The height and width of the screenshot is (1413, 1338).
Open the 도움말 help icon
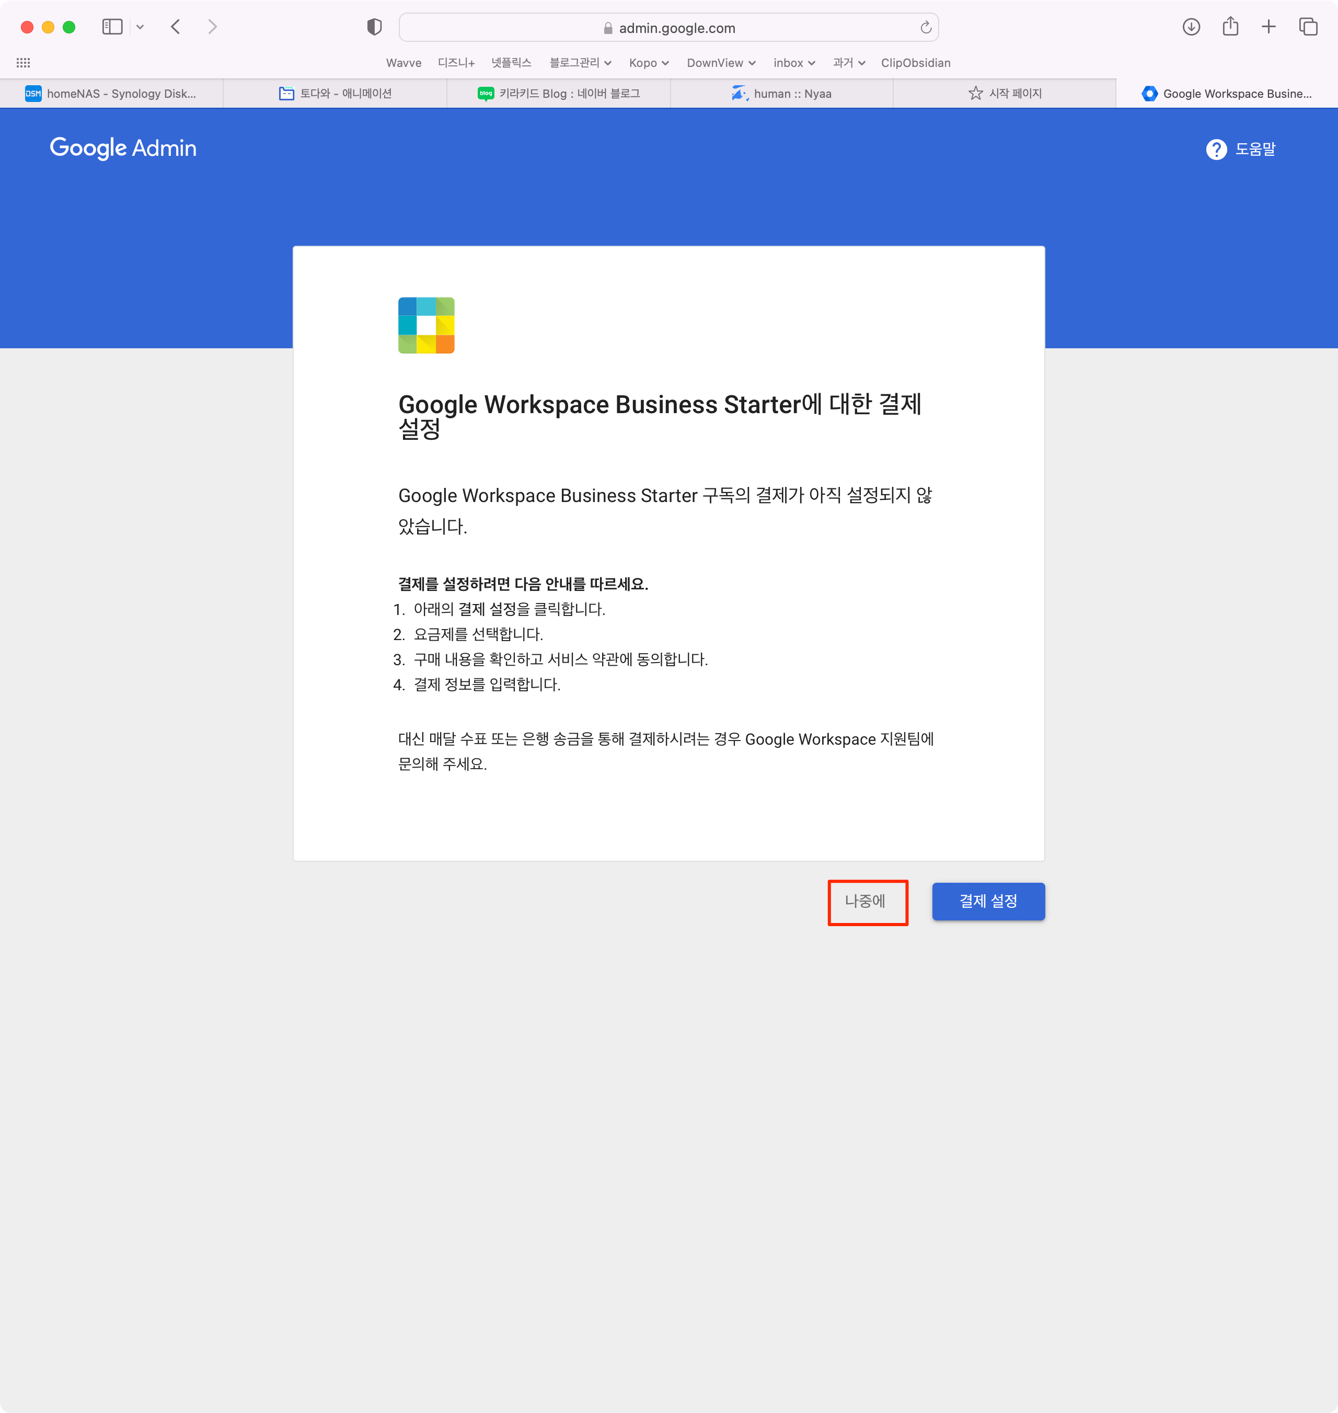(1216, 149)
